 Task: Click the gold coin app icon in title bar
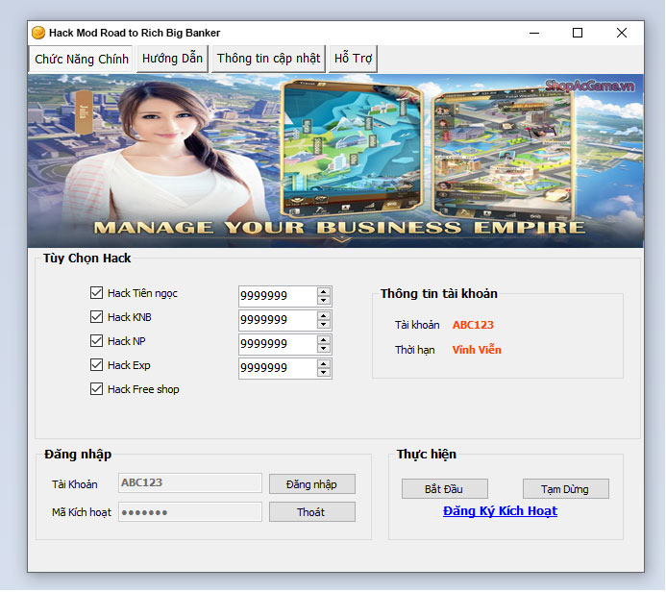38,33
